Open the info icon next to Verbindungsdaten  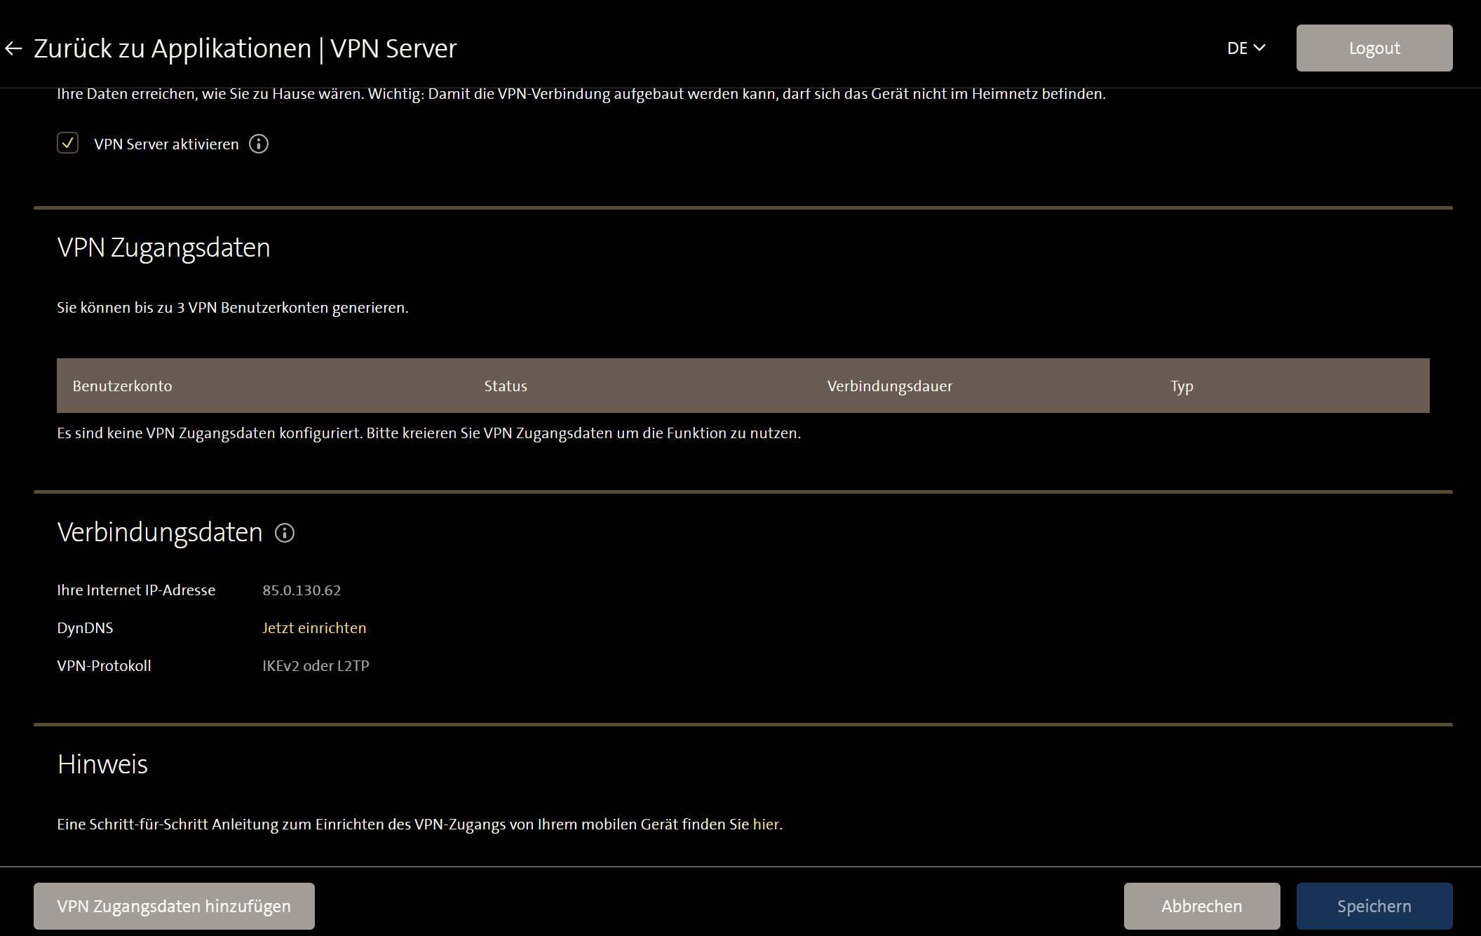284,533
